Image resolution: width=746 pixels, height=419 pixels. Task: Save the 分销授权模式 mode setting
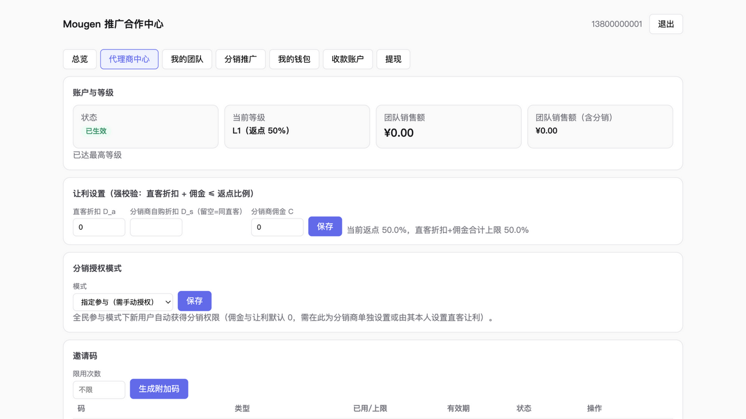pyautogui.click(x=195, y=301)
